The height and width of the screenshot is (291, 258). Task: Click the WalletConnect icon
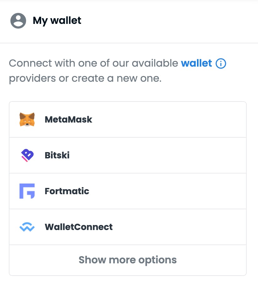27,227
